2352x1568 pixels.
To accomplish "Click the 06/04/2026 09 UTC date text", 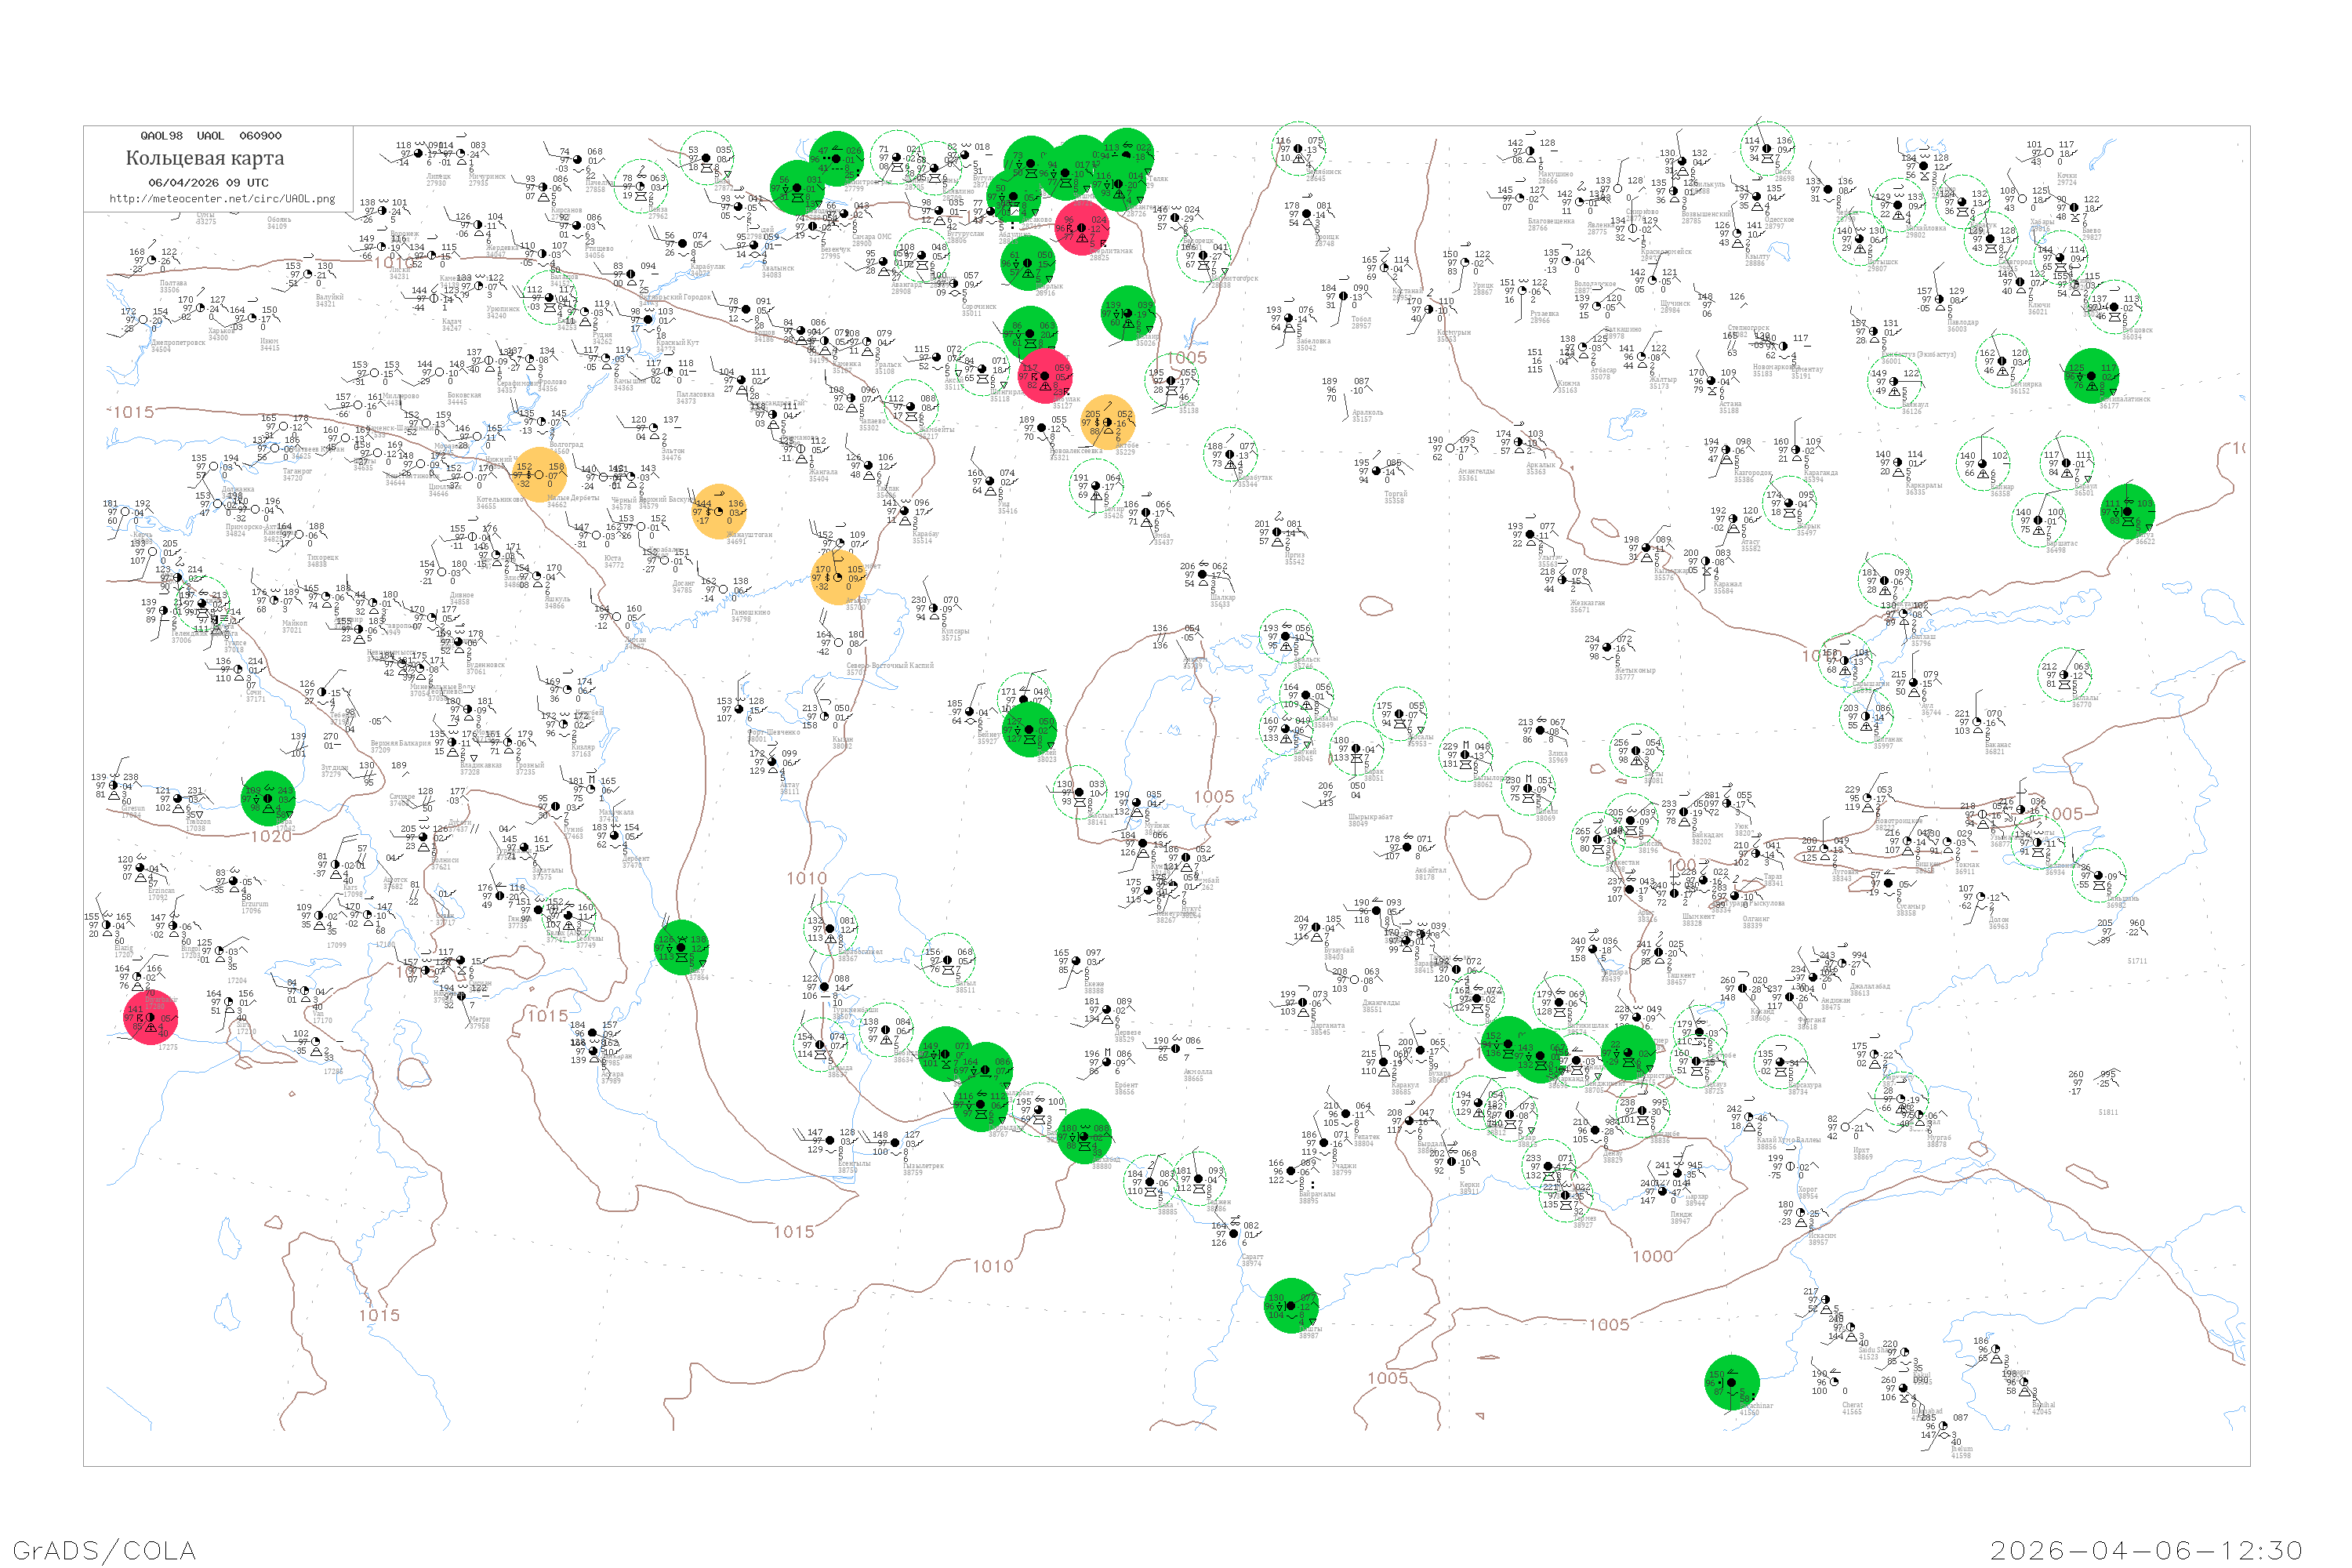I will (208, 183).
